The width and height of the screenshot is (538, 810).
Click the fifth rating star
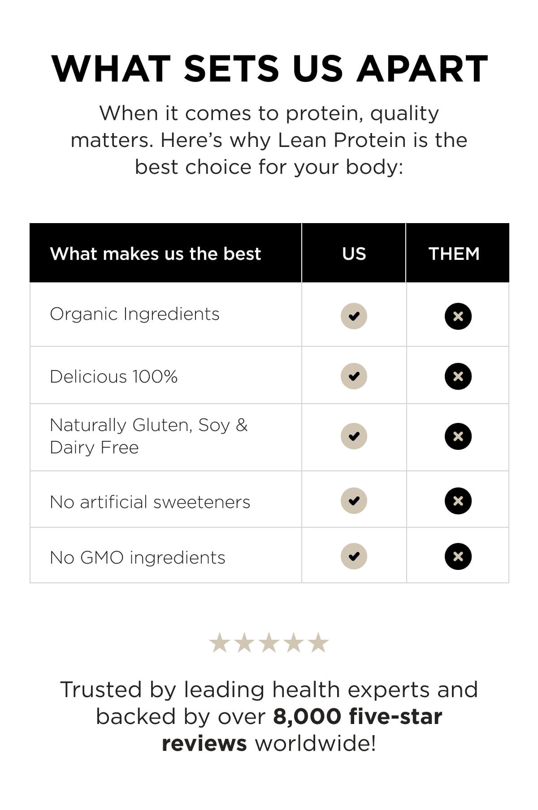(x=318, y=642)
